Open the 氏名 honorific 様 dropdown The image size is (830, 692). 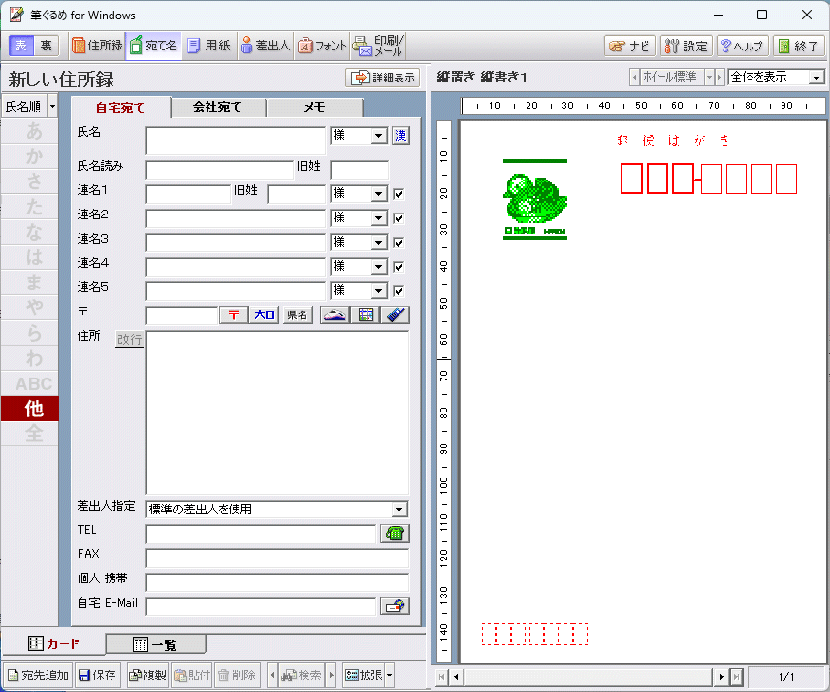point(378,136)
